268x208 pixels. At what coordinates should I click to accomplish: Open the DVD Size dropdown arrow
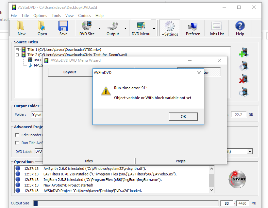point(99,28)
